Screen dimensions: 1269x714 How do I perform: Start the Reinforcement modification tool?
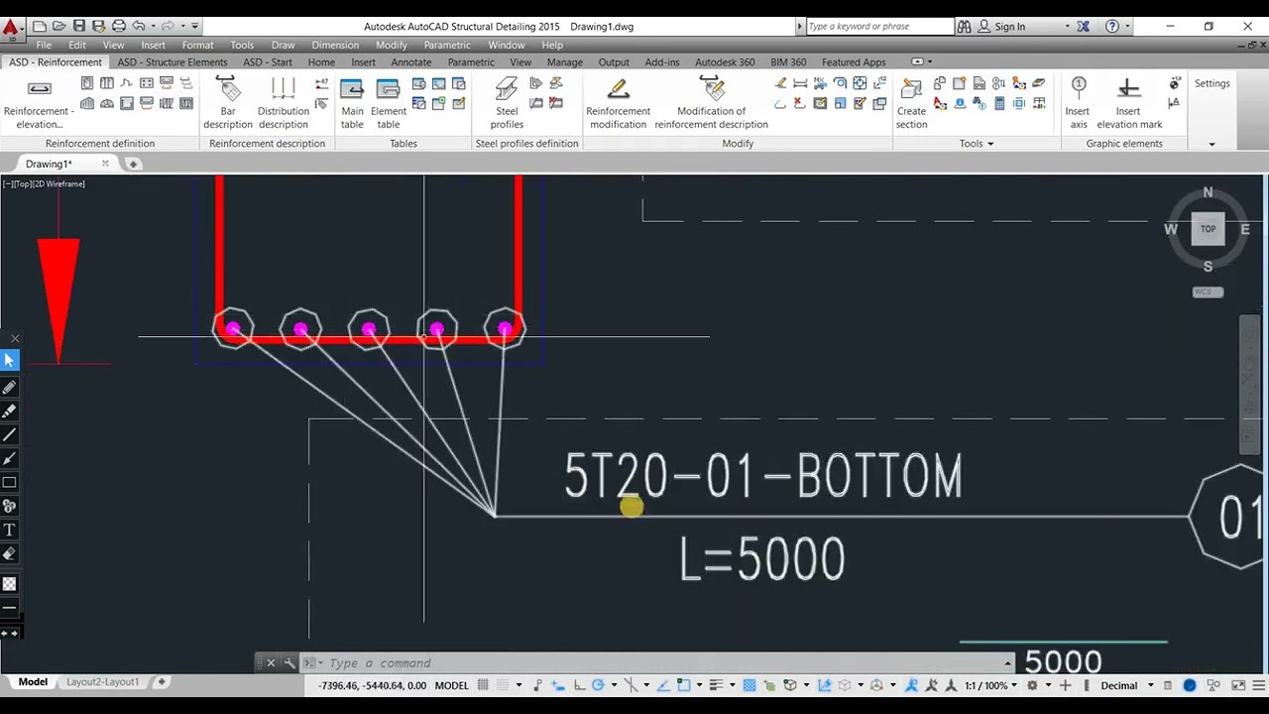[x=618, y=102]
